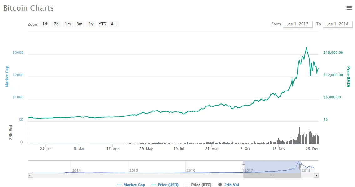The image size is (355, 187).
Task: Click the 25. Dec date label
Action: pyautogui.click(x=312, y=149)
